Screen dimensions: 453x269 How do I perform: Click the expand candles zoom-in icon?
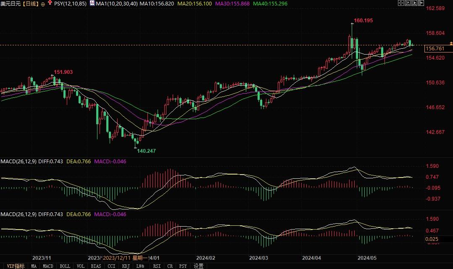pyautogui.click(x=415, y=3)
